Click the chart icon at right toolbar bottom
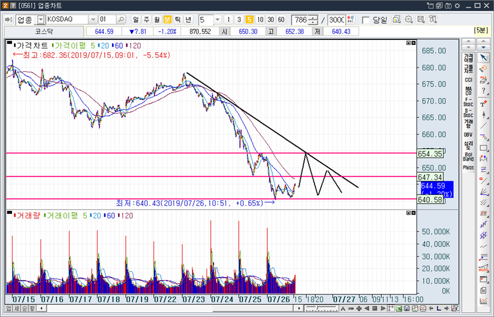 484,301
